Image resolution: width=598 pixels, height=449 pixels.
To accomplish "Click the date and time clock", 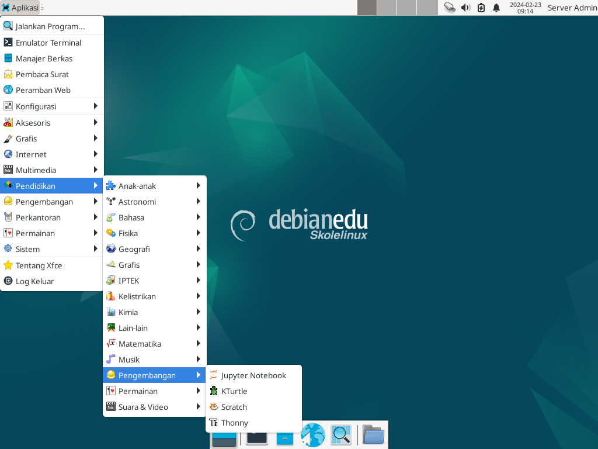I will [x=525, y=8].
